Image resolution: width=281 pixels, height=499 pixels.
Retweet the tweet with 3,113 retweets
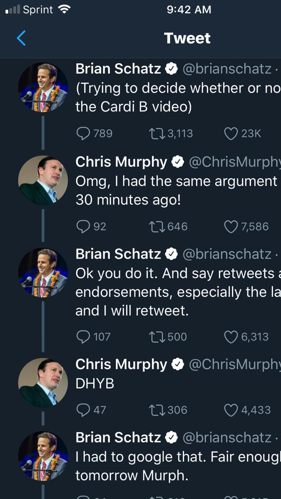(x=157, y=133)
